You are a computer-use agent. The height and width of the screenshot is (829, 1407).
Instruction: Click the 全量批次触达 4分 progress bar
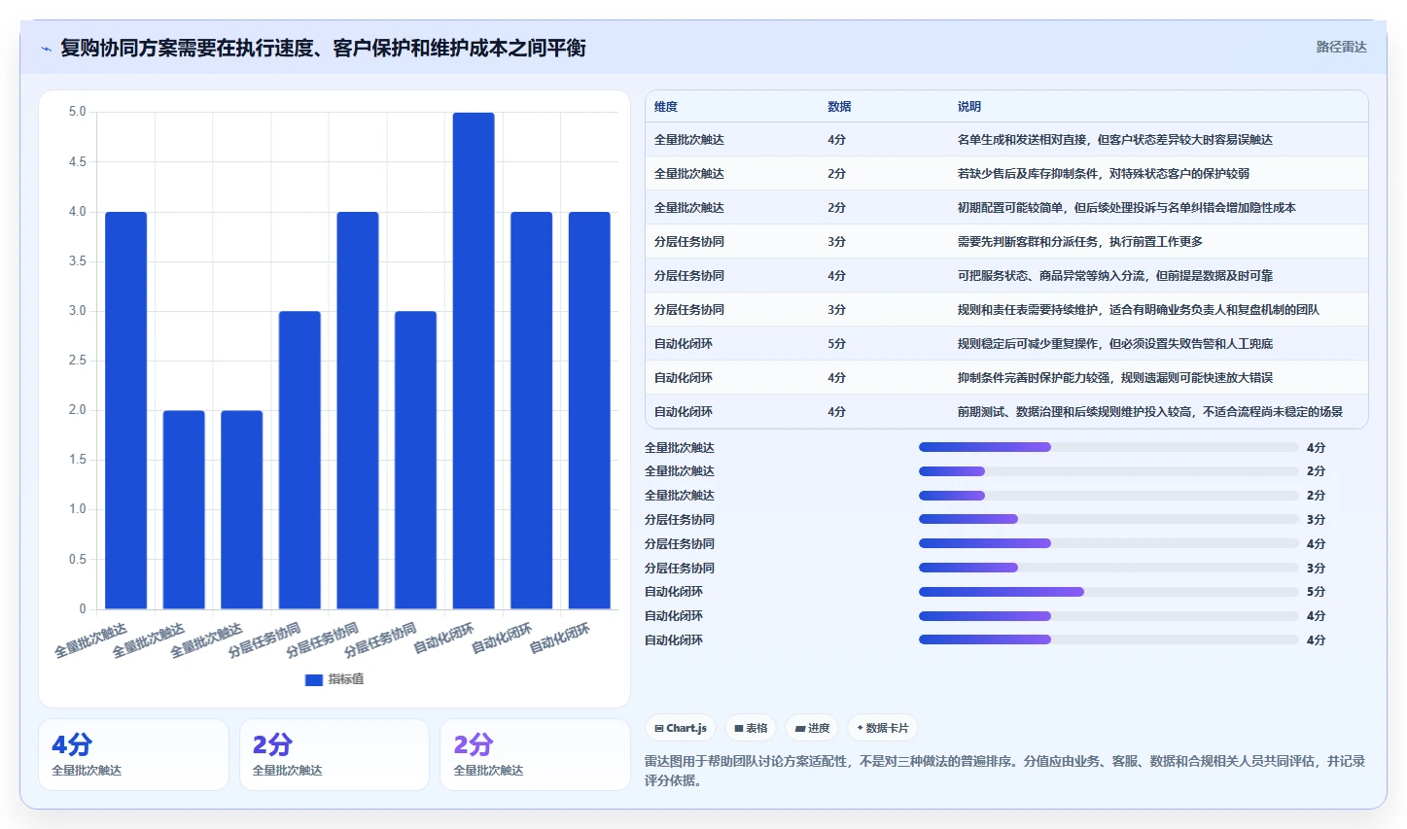(1108, 447)
